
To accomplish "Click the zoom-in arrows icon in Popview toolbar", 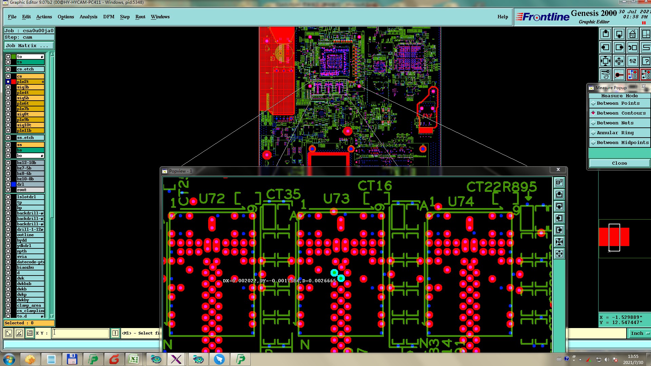I will (559, 242).
